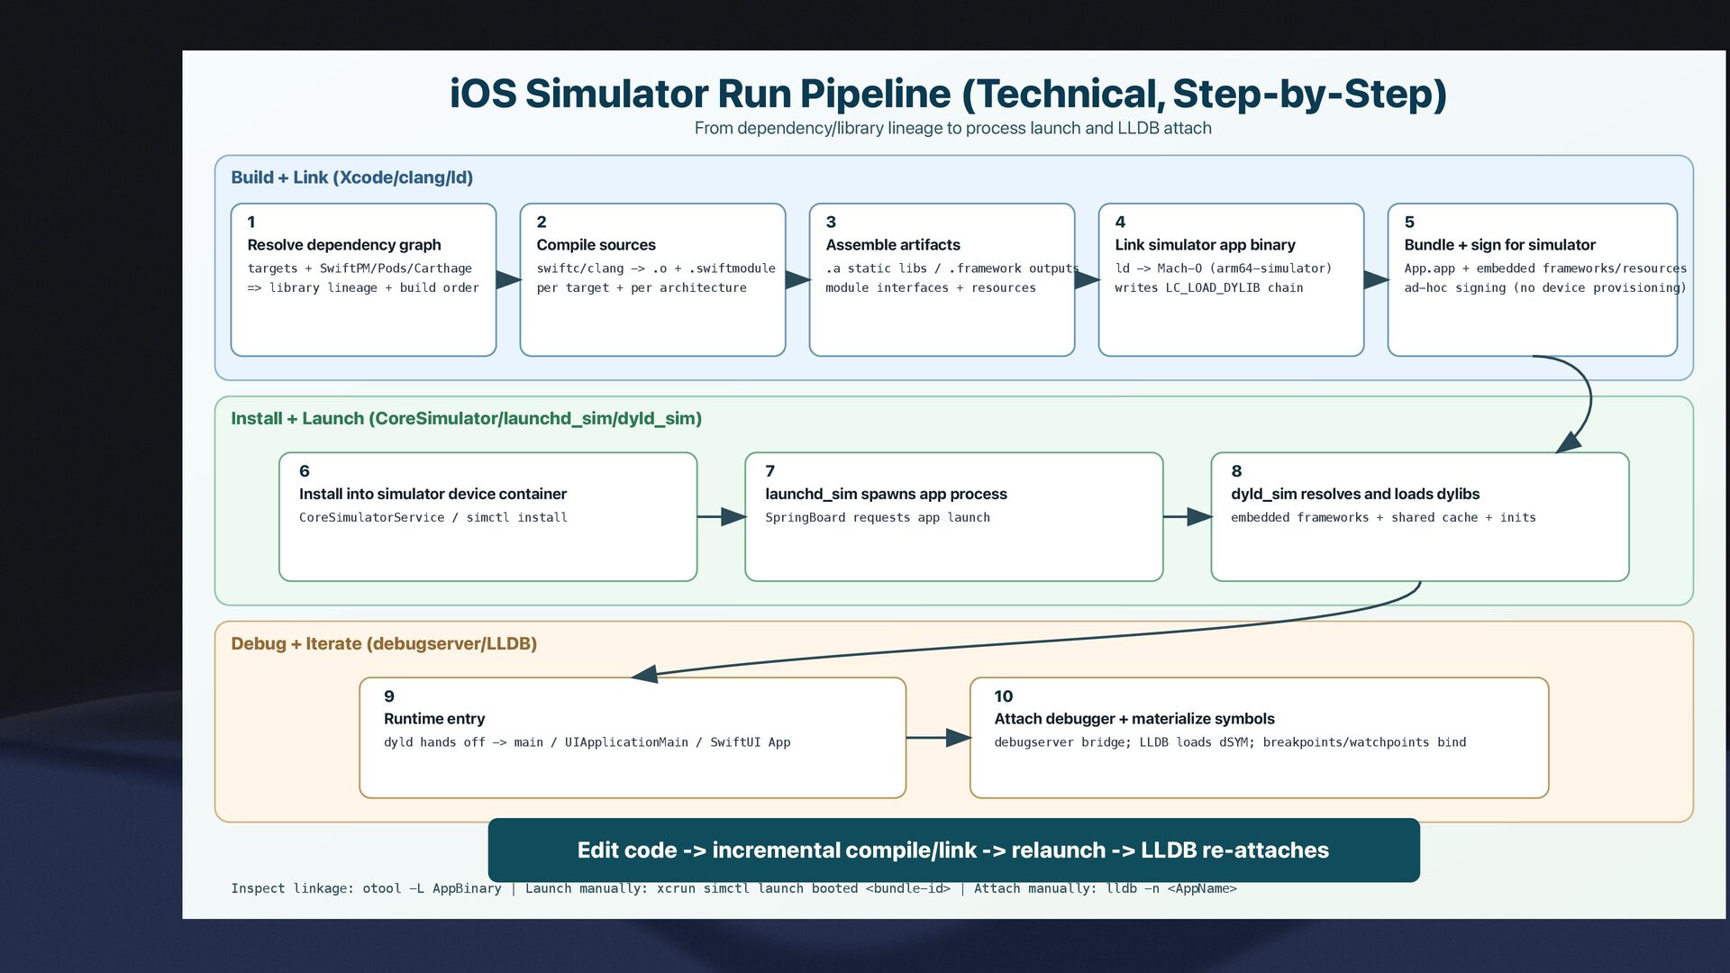Click step 7 card 'launchd_sim spawns app process'
The width and height of the screenshot is (1730, 973).
(953, 516)
